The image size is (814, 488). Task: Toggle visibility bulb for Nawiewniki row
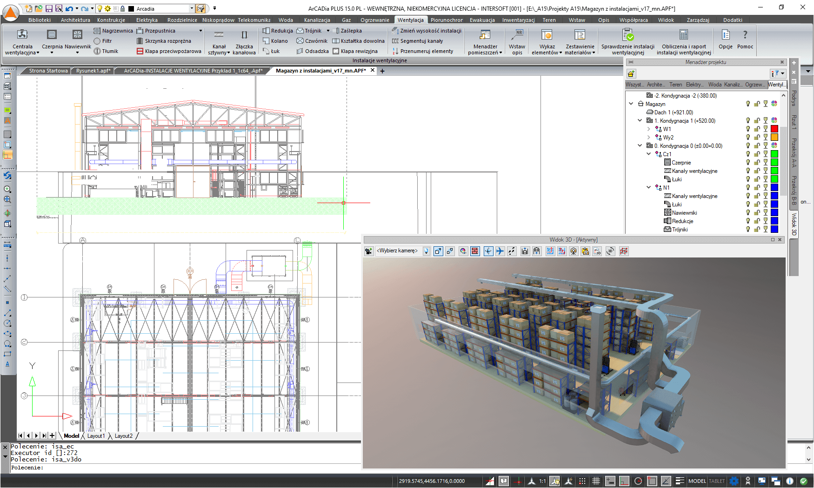pyautogui.click(x=748, y=213)
